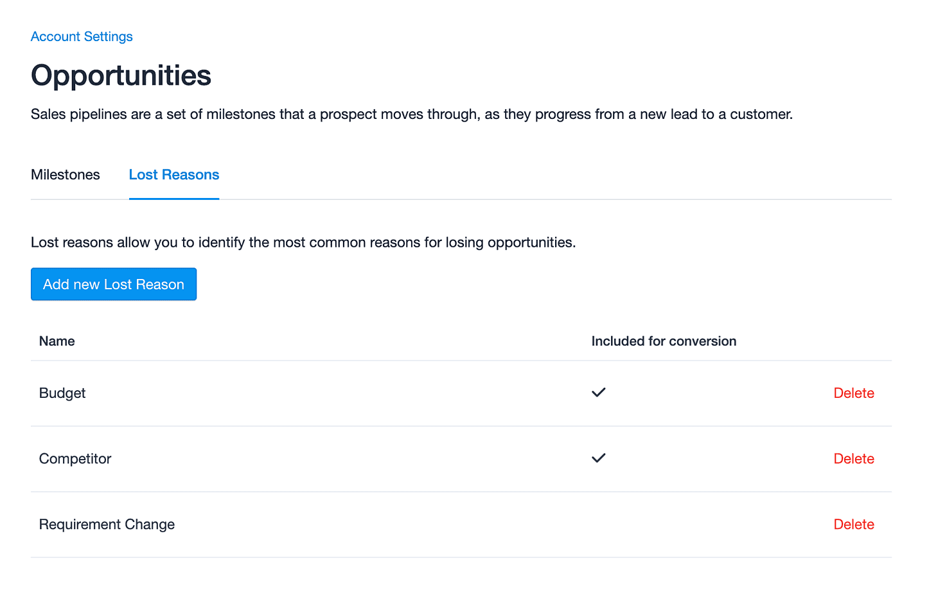Click the Competitor conversion checkmark icon
Image resolution: width=938 pixels, height=601 pixels.
598,458
